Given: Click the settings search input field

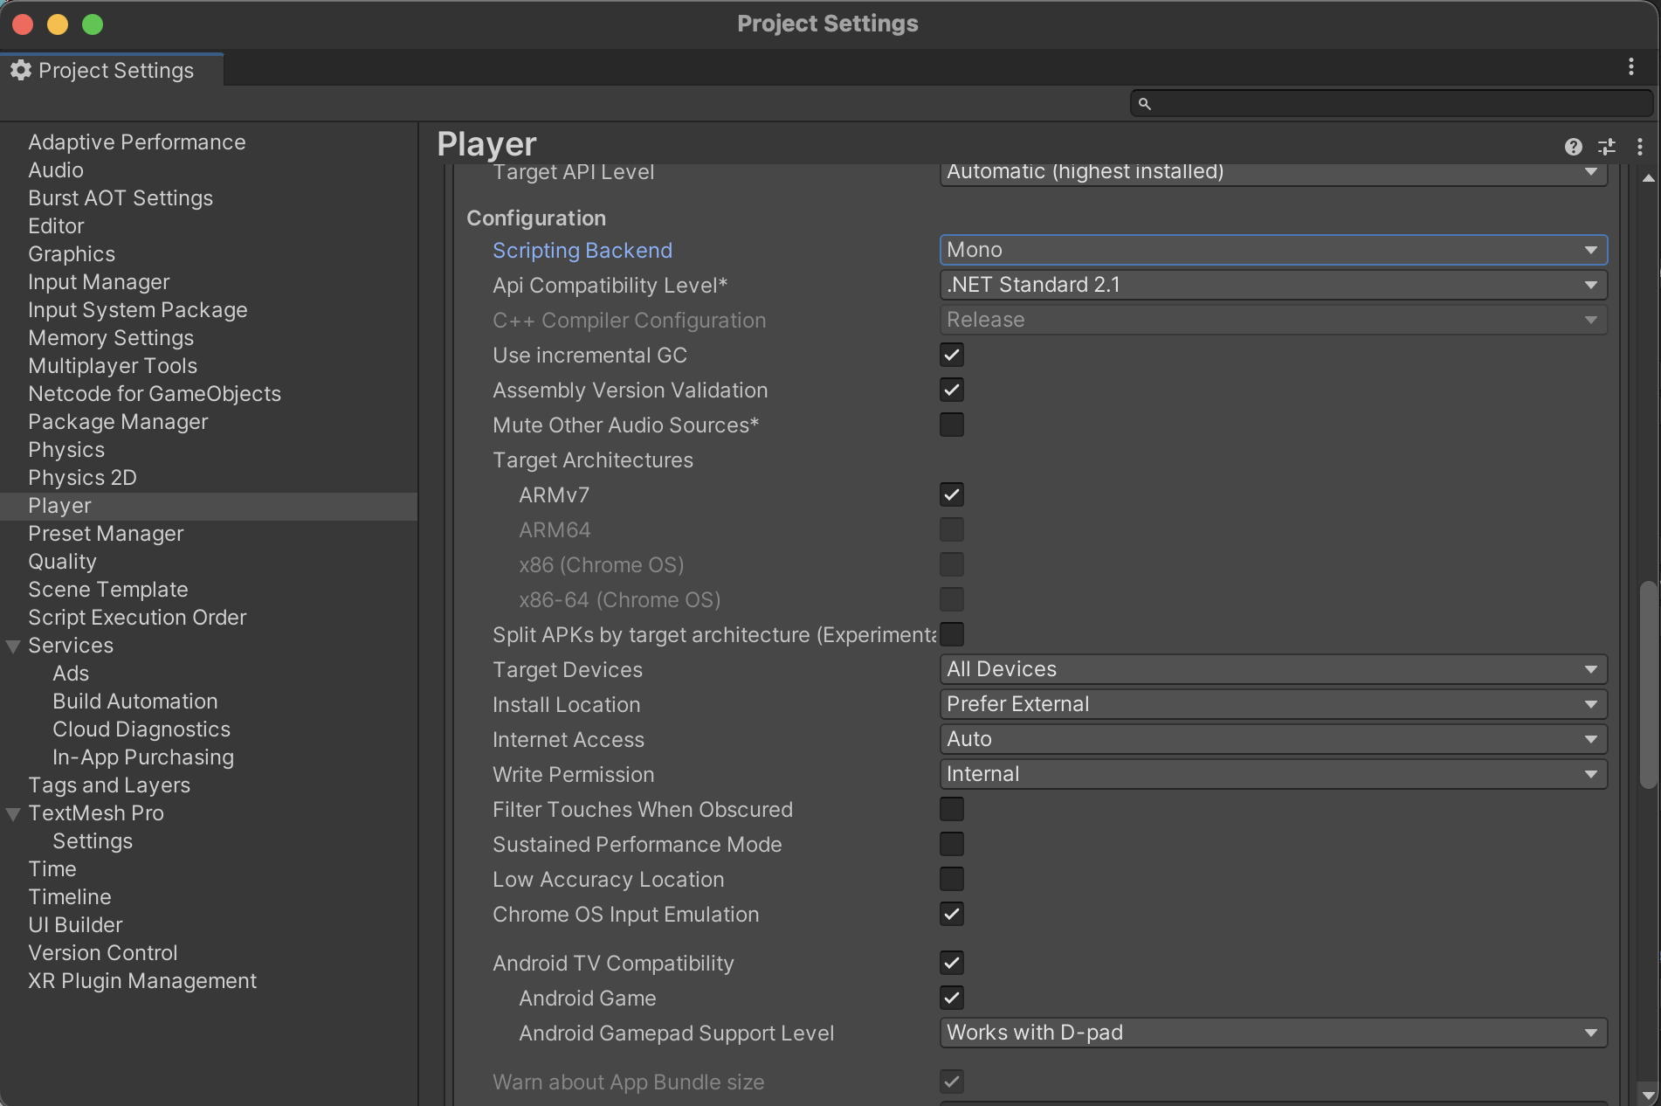Looking at the screenshot, I should tap(1391, 104).
